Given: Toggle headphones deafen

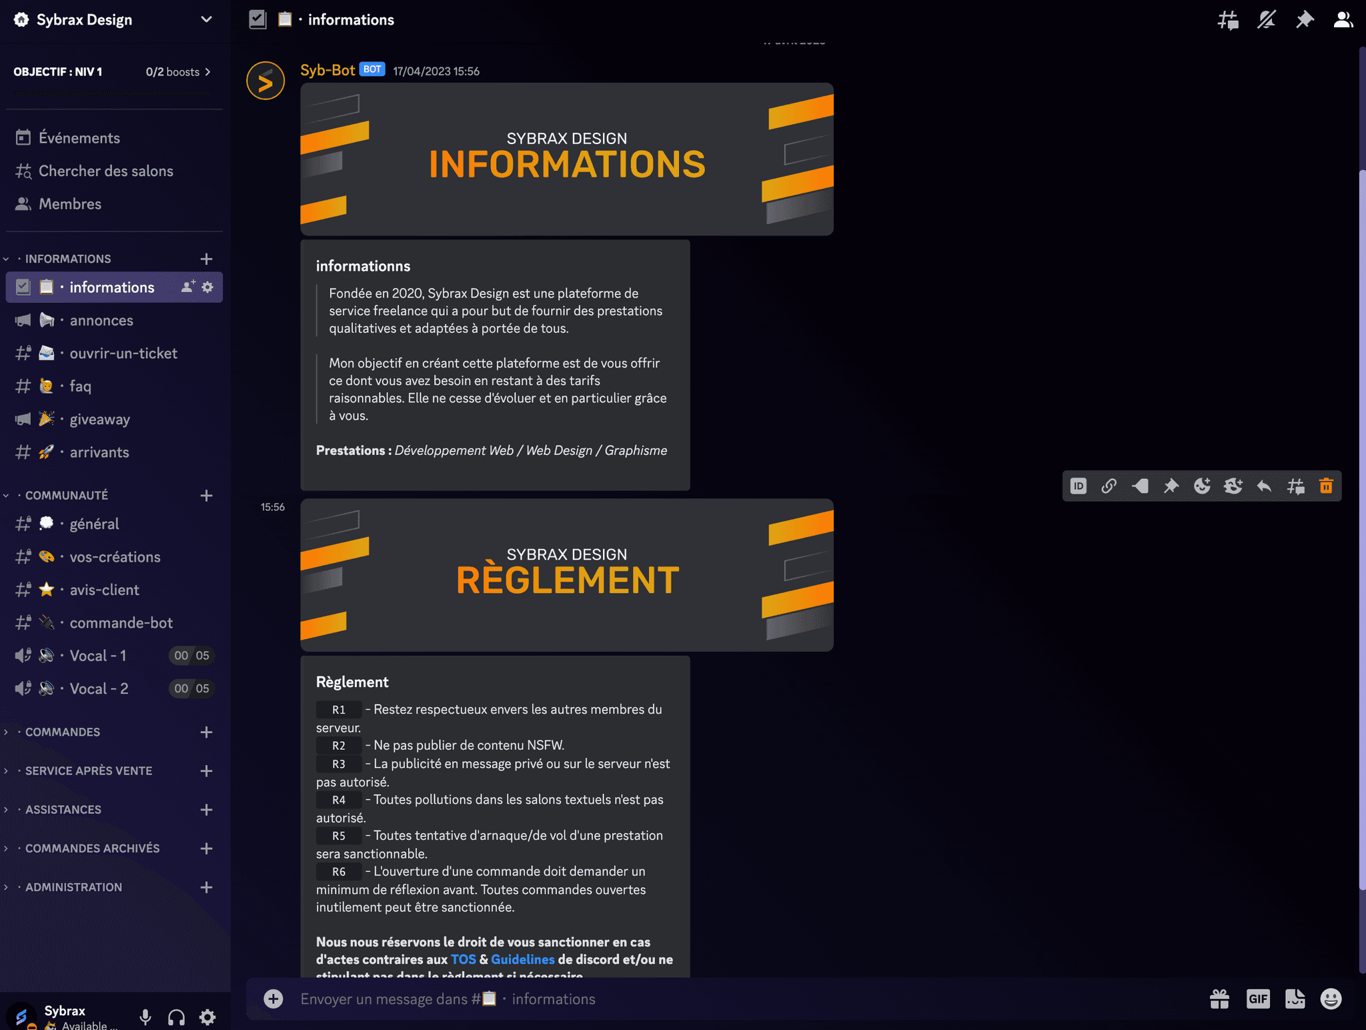Looking at the screenshot, I should click(x=177, y=1017).
